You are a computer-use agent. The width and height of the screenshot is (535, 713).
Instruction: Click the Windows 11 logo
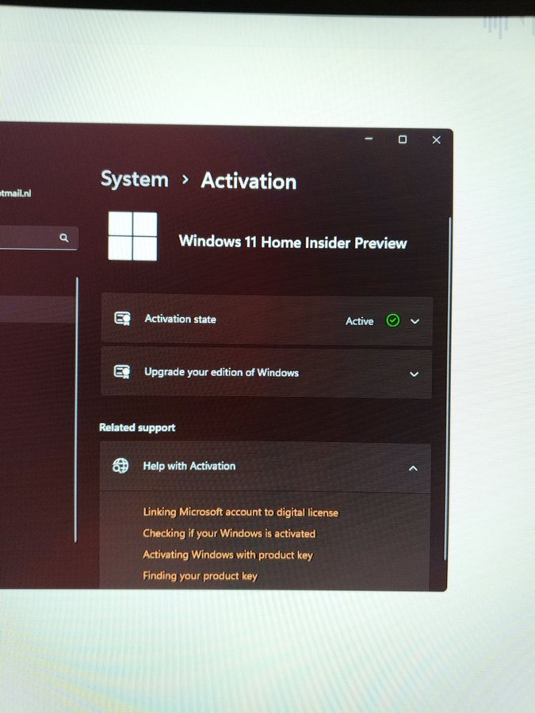pos(132,236)
